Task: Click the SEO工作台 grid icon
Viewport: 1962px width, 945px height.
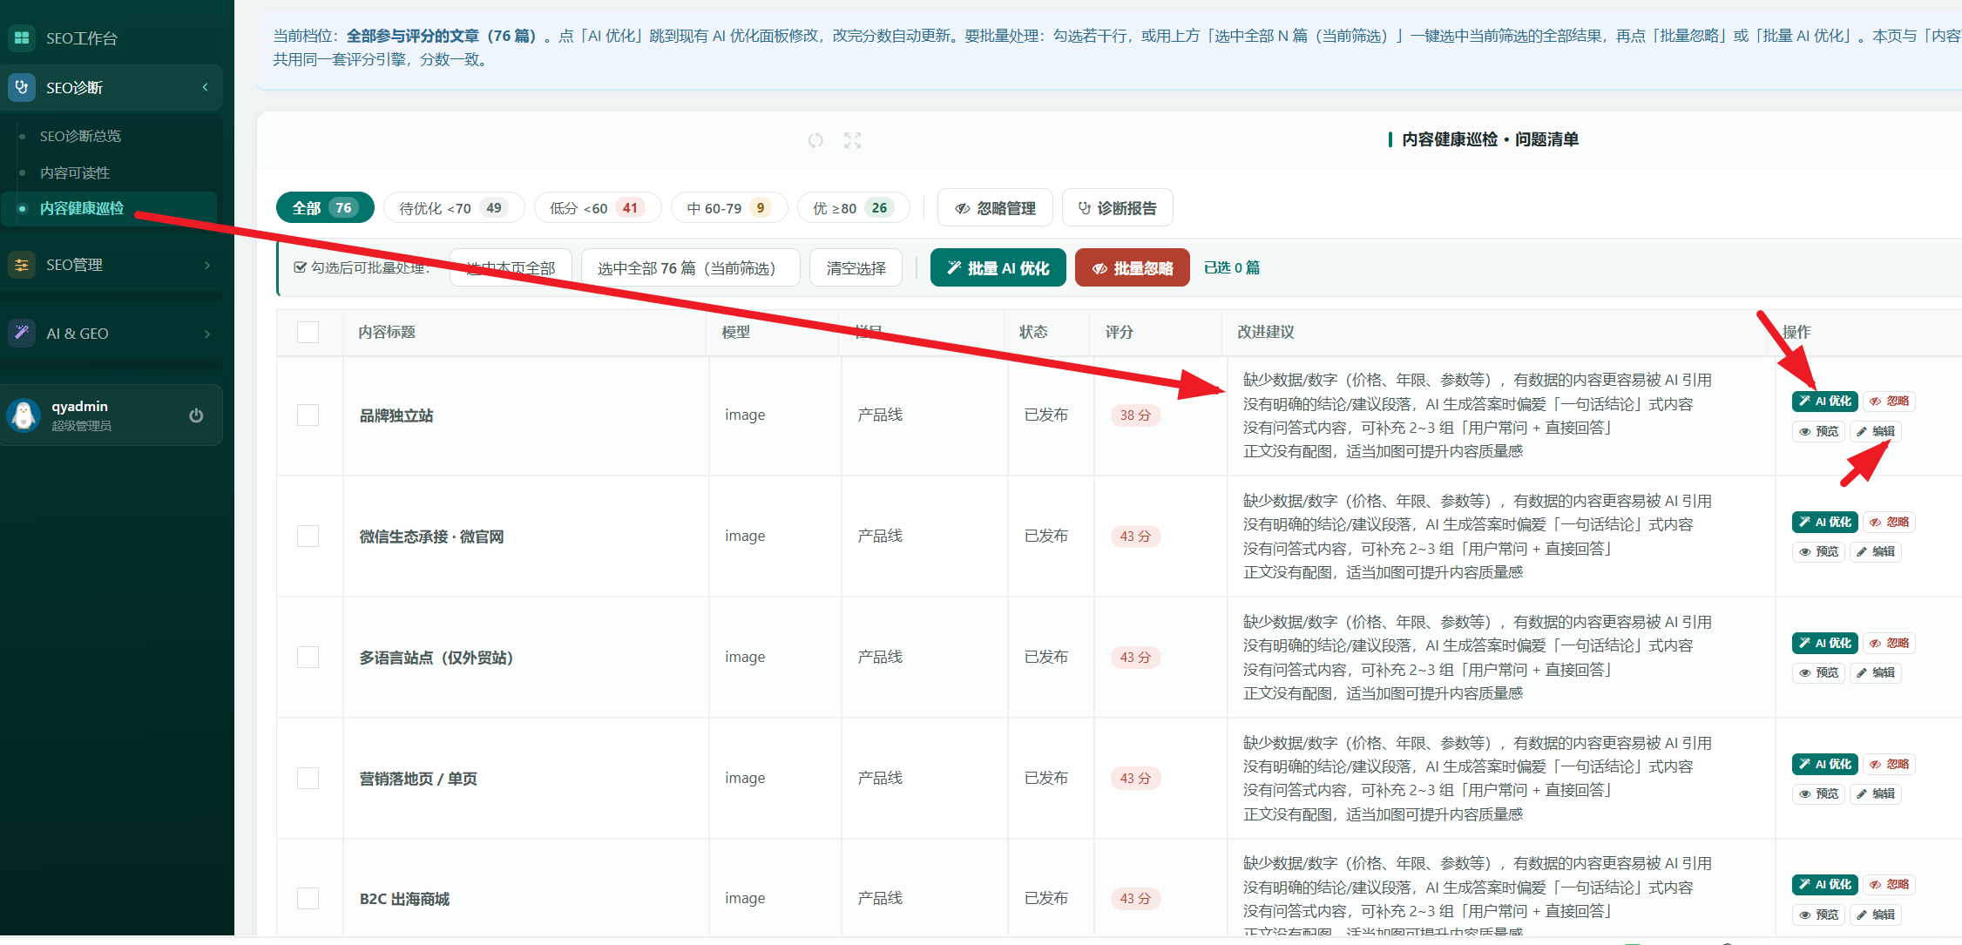Action: pyautogui.click(x=22, y=37)
